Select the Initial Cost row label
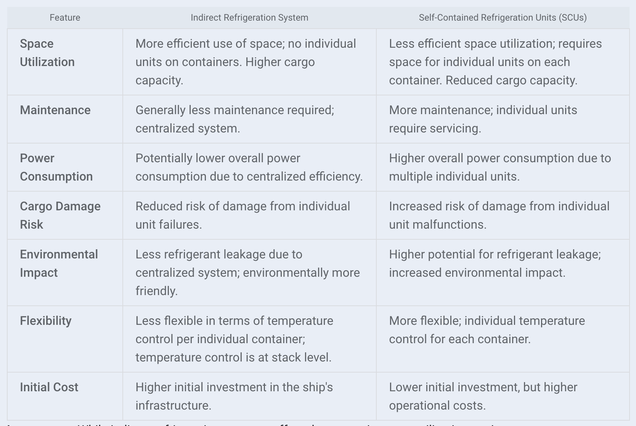The height and width of the screenshot is (426, 636). 49,387
